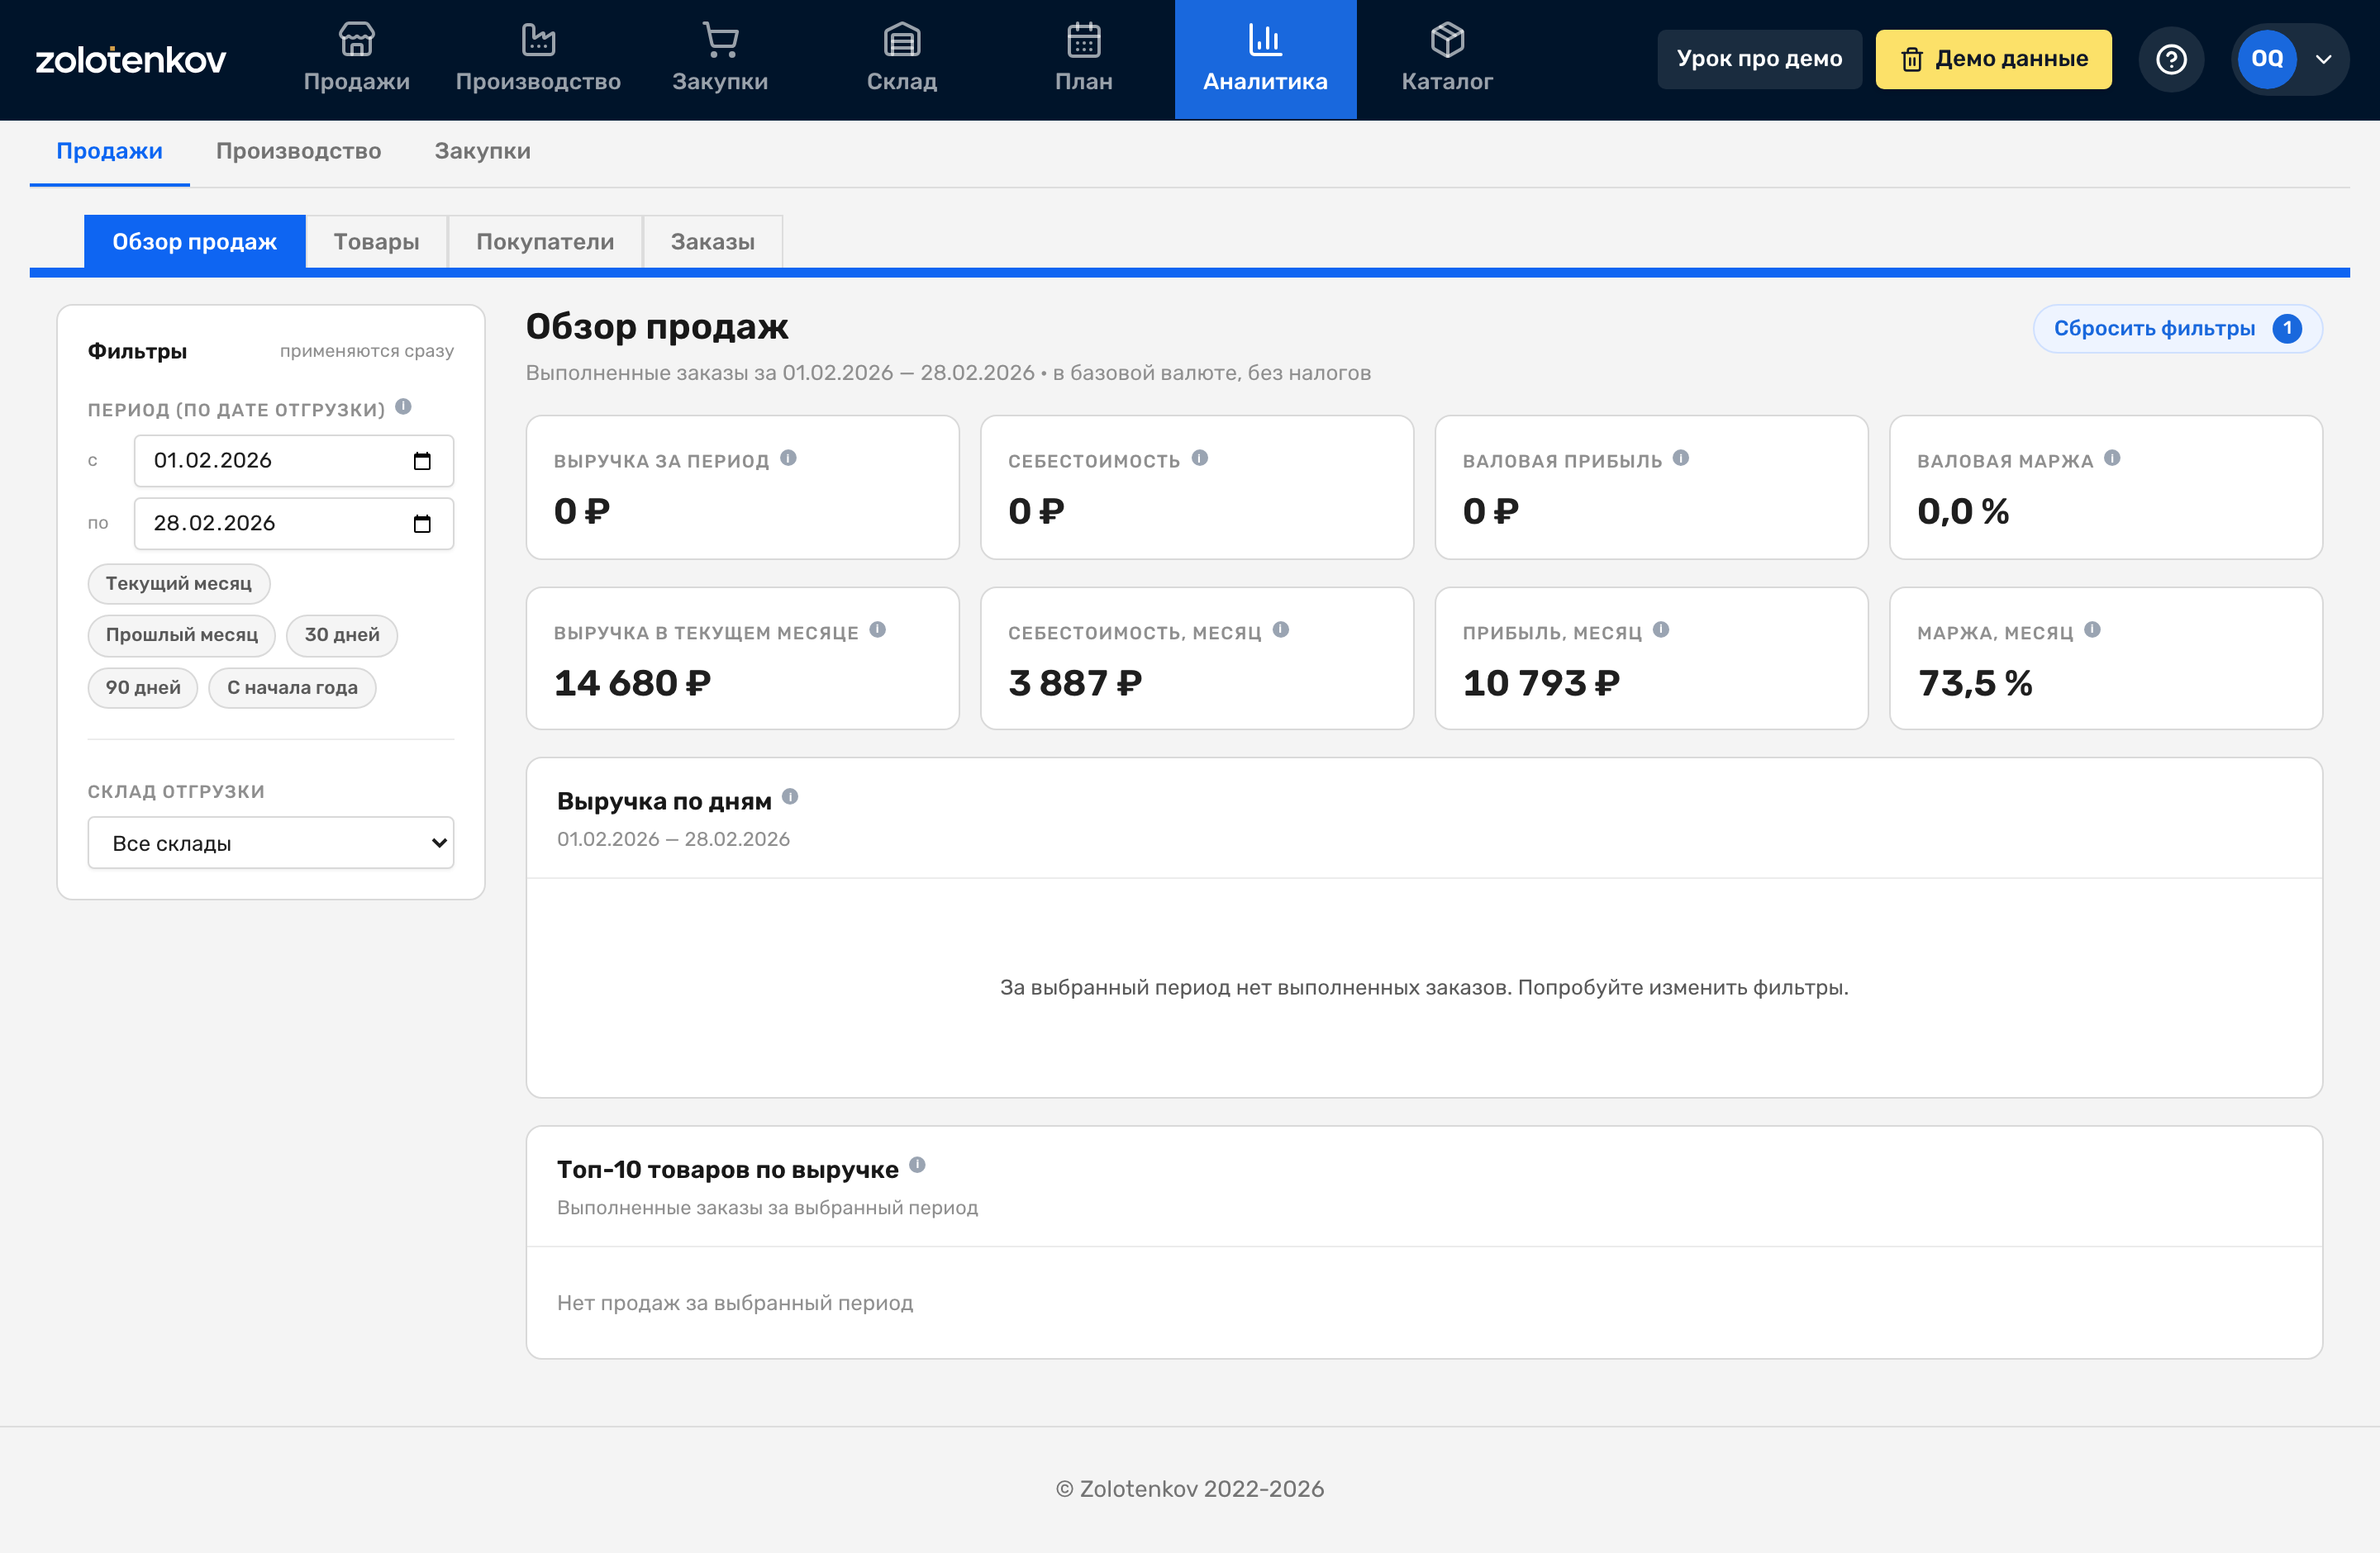Click the Демо данные button
Image resolution: width=2380 pixels, height=1553 pixels.
pyautogui.click(x=1993, y=59)
